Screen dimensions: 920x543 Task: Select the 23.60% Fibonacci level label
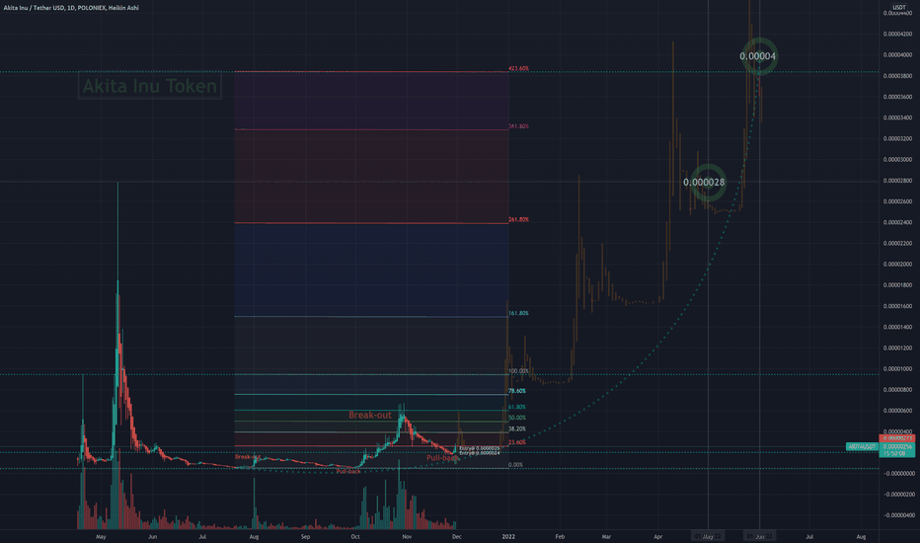coord(517,442)
